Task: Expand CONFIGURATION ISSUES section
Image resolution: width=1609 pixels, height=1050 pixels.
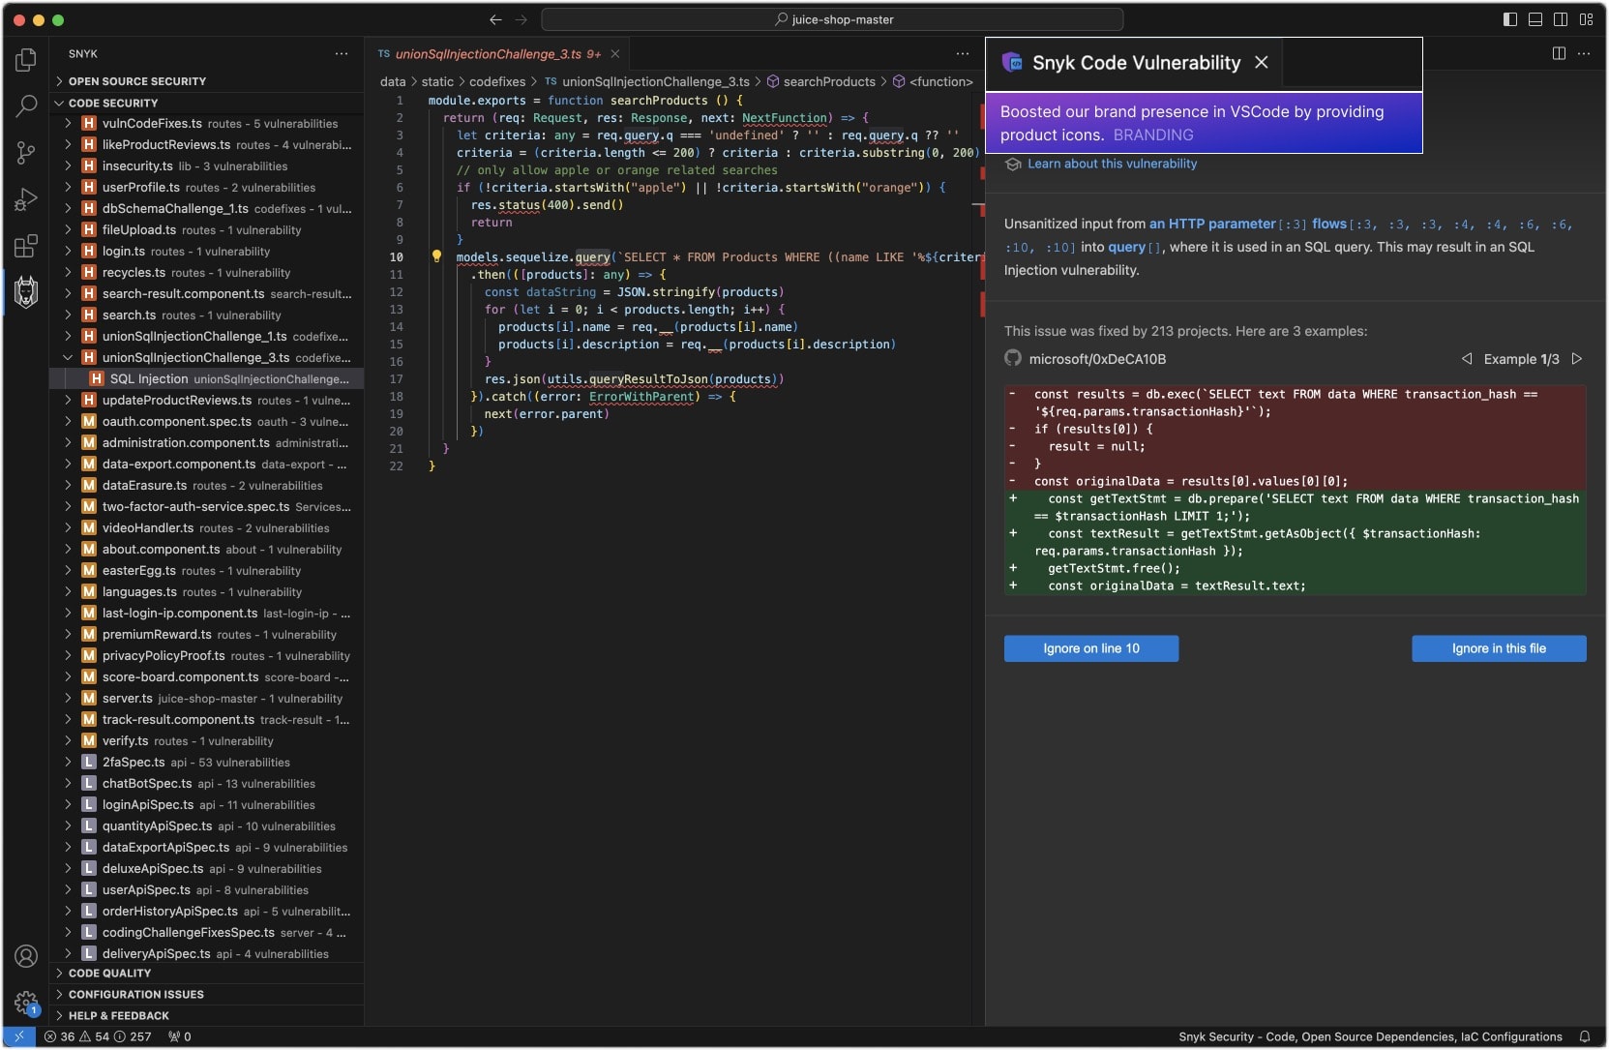Action: [207, 994]
